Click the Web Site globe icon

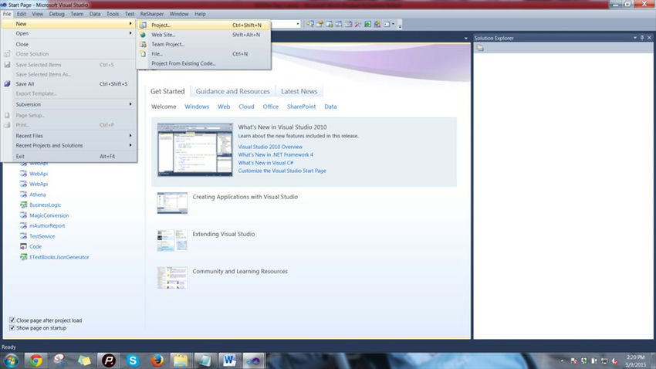[x=143, y=35]
